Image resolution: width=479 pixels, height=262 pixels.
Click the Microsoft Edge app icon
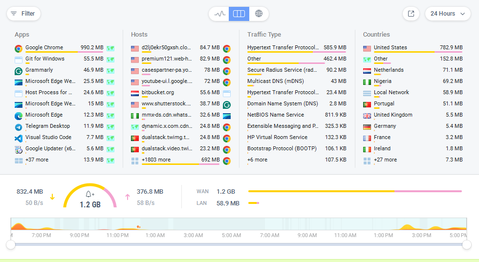pos(19,116)
